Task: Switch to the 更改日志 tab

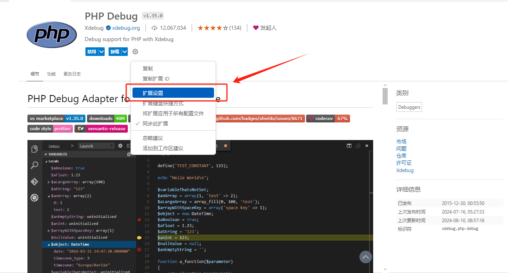Action: [72, 74]
